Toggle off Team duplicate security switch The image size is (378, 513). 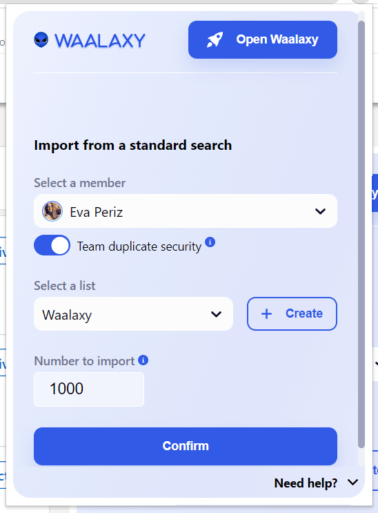[x=52, y=245]
